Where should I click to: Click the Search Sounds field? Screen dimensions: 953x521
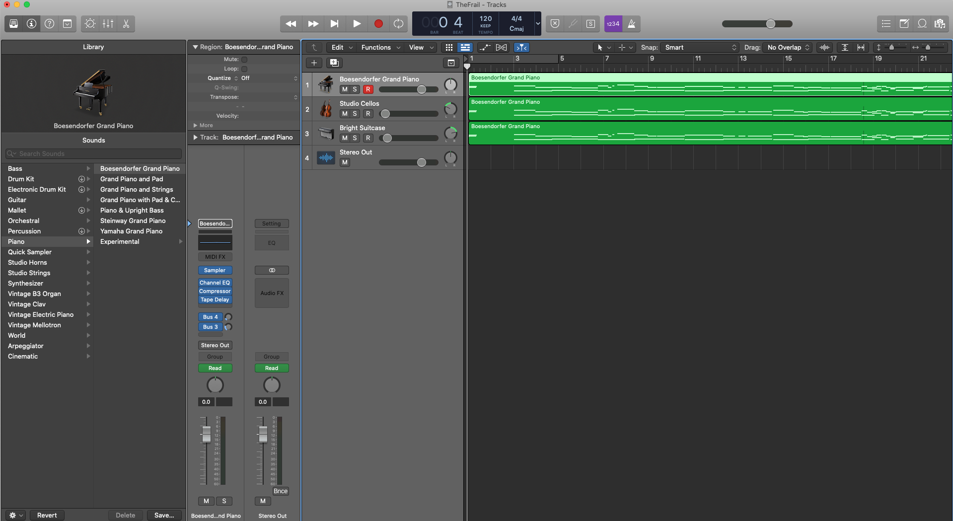point(93,153)
